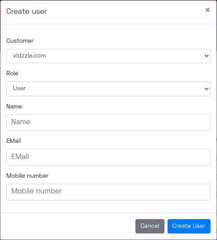
Task: Focus the Name input field
Action: (x=108, y=122)
